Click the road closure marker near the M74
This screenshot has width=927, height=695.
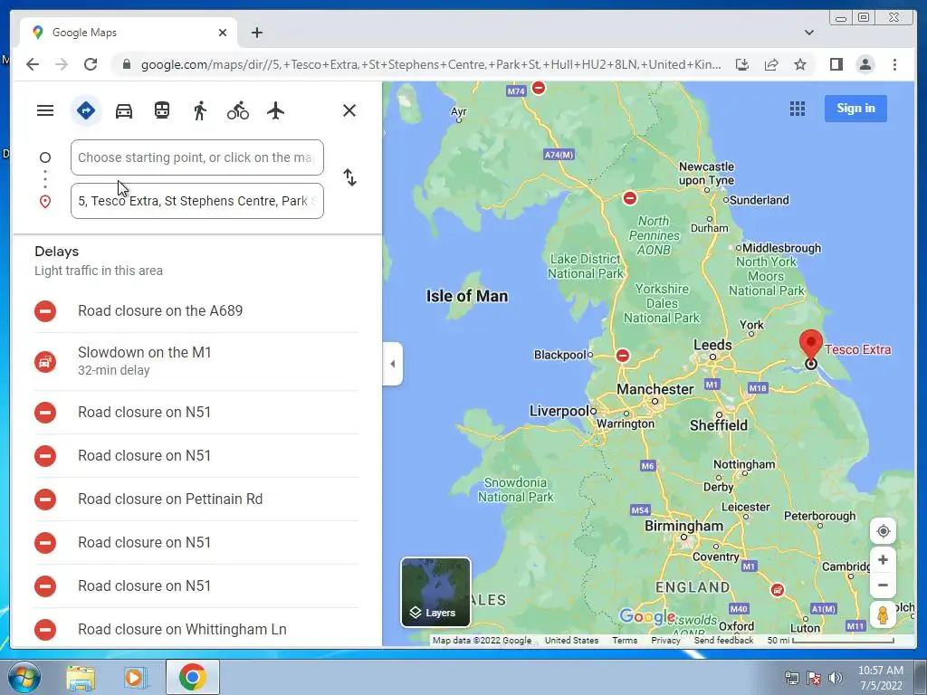coord(538,88)
